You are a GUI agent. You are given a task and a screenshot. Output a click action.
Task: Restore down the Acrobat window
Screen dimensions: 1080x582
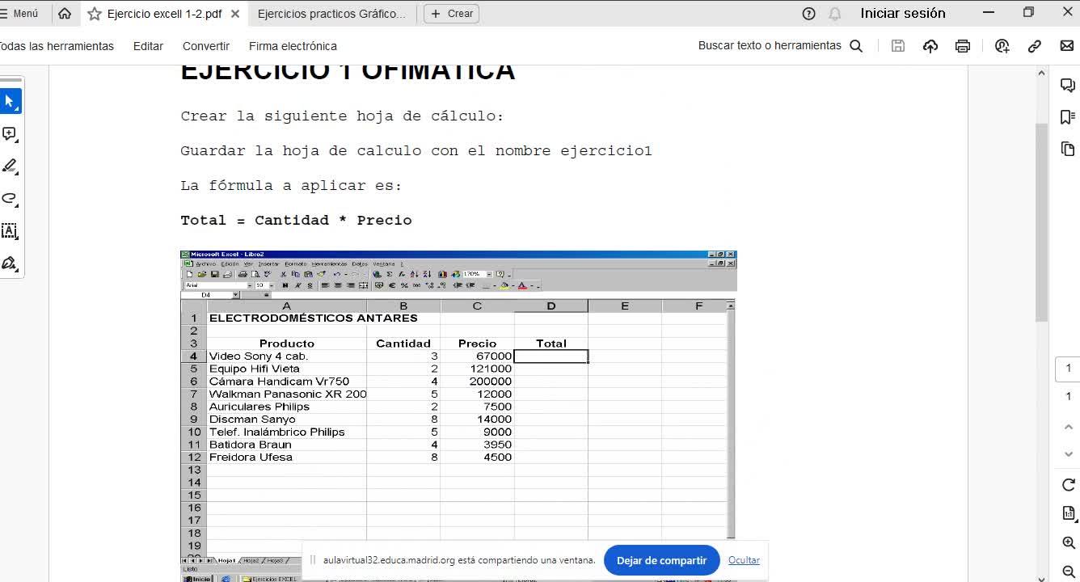(1028, 13)
